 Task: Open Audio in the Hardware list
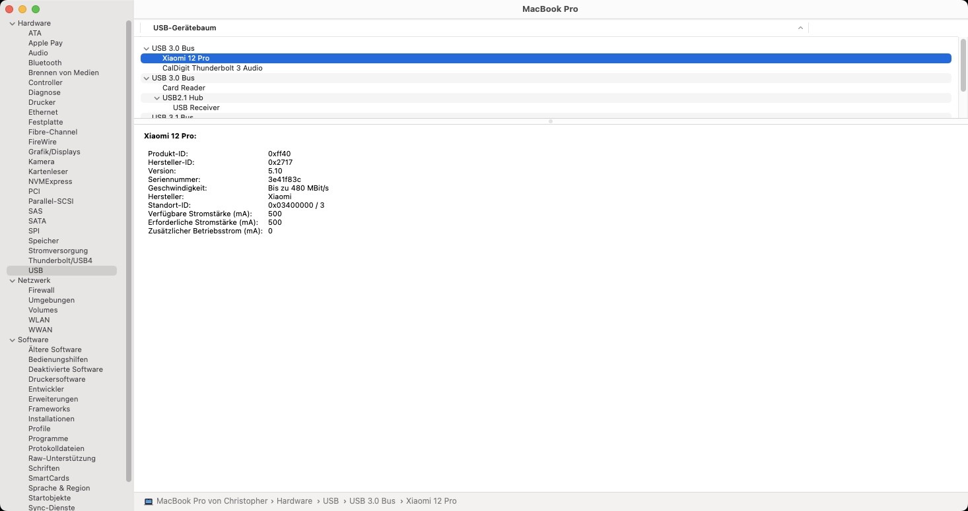[38, 53]
